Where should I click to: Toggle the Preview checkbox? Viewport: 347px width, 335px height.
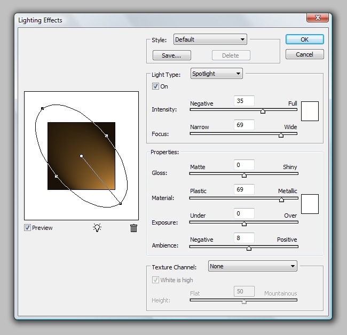[x=27, y=228]
